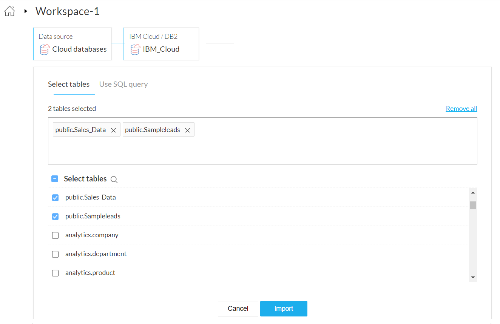Click the Cancel button
This screenshot has width=500, height=324.
pyautogui.click(x=238, y=309)
